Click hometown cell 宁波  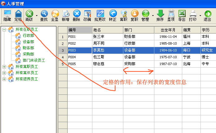click(x=191, y=57)
